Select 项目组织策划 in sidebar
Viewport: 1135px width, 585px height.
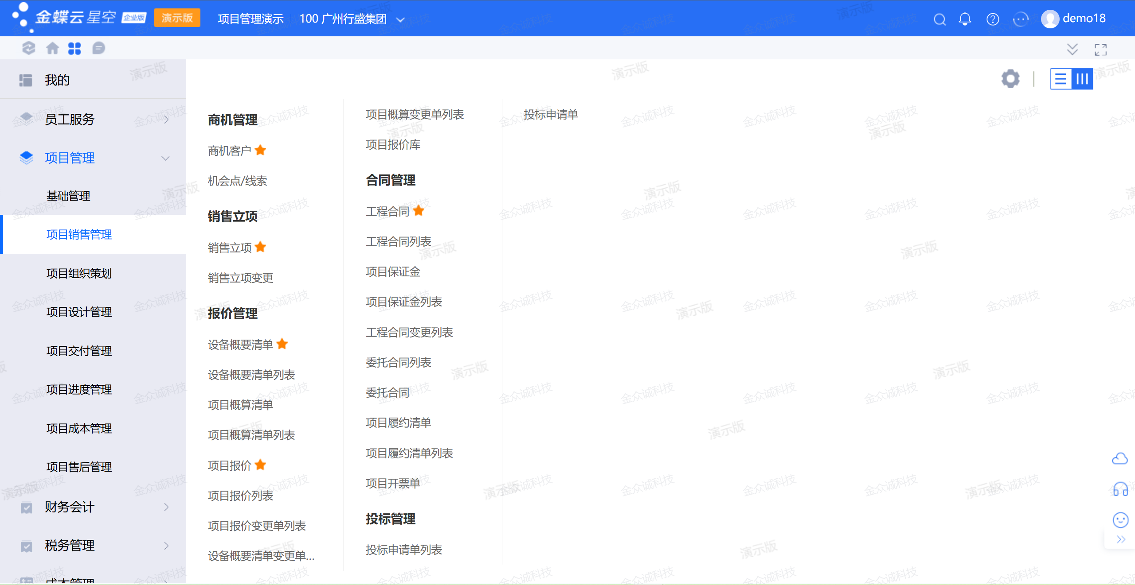79,274
